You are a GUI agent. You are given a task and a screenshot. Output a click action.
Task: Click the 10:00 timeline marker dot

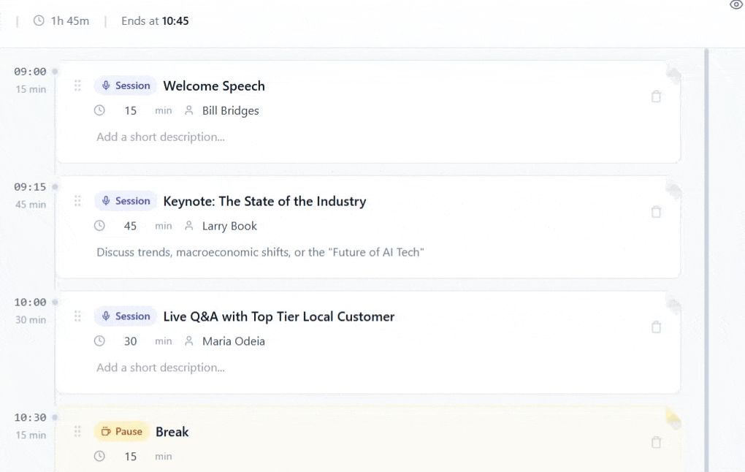[55, 302]
